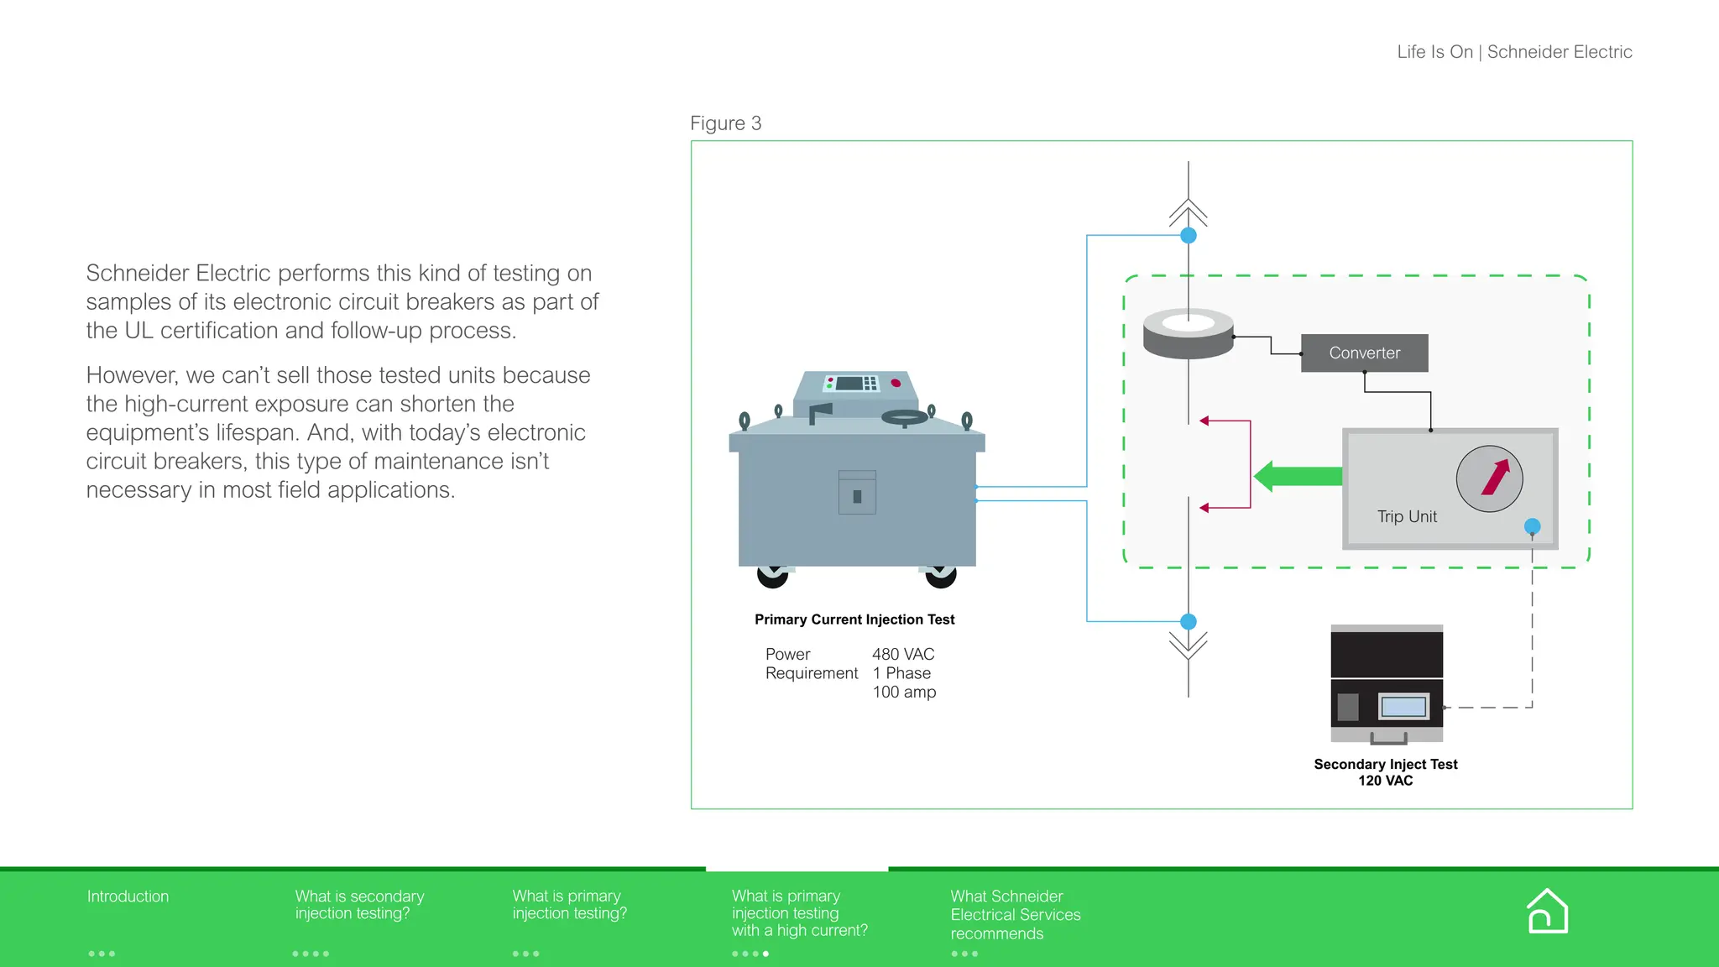The image size is (1719, 967).
Task: Open What Schneider Electrical Services recommends tab
Action: (x=1015, y=915)
